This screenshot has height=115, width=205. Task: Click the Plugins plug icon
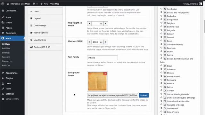pos(3,78)
